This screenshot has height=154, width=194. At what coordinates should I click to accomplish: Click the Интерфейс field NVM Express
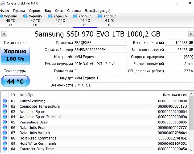[x=100, y=57]
